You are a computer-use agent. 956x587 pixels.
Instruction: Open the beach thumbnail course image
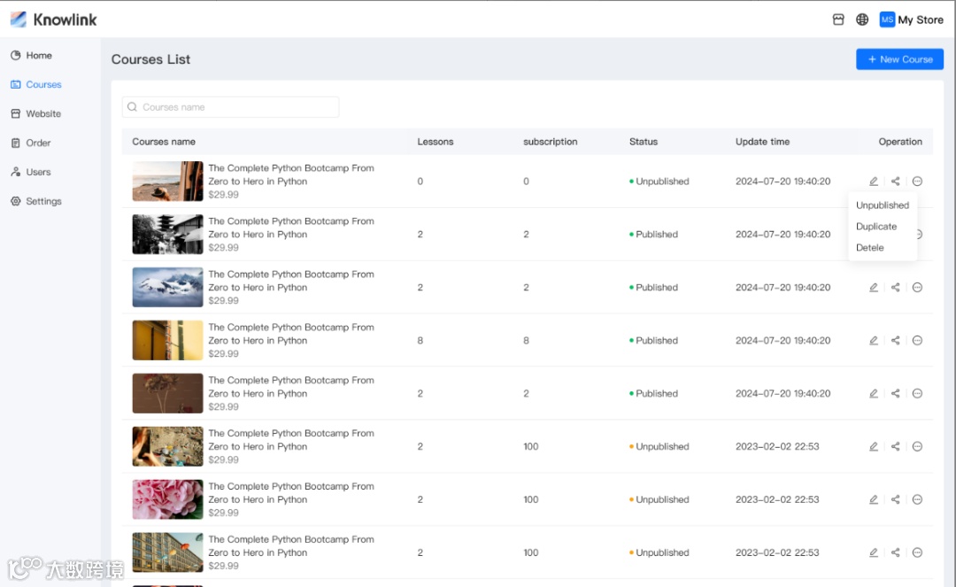tap(167, 182)
